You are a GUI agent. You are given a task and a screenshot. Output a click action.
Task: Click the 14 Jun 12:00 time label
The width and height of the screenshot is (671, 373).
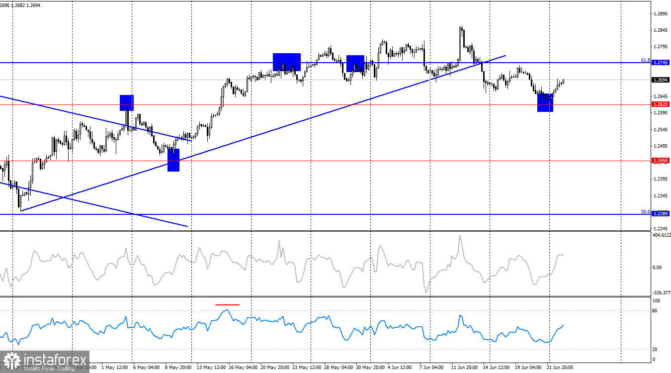pyautogui.click(x=498, y=368)
